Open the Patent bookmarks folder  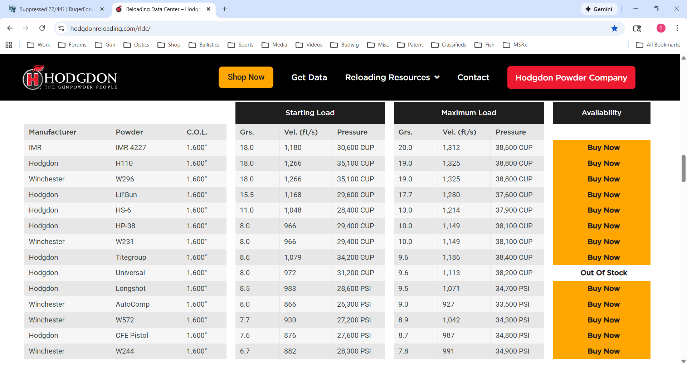[410, 45]
